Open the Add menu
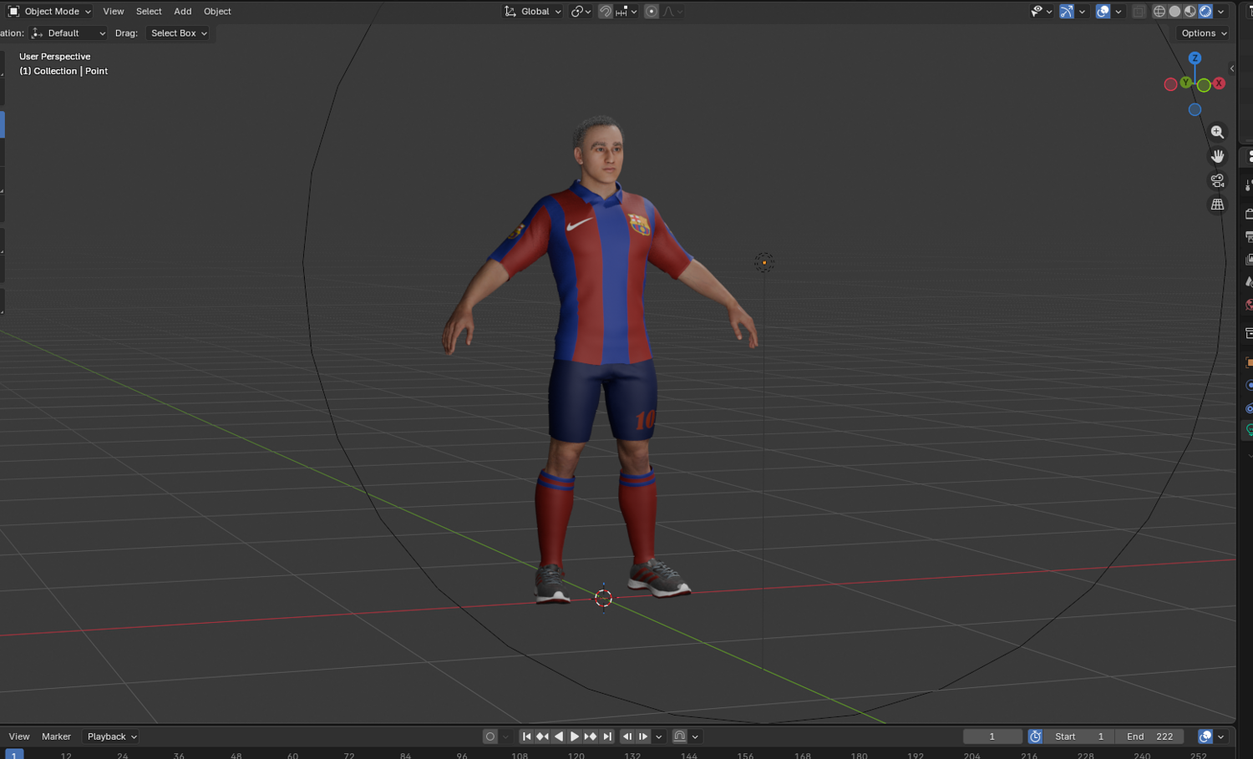1253x759 pixels. (182, 12)
